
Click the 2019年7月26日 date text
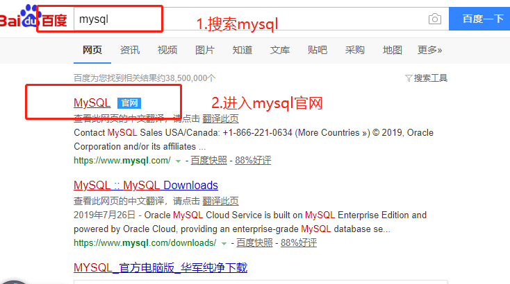click(x=104, y=215)
